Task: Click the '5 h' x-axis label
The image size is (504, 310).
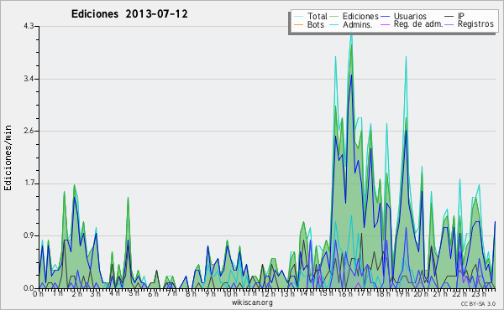Action: point(134,293)
